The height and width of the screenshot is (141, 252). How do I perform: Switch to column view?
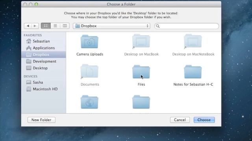65,26
